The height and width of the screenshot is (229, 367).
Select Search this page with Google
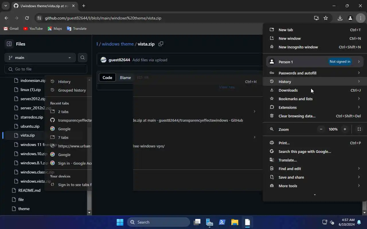tap(315, 151)
